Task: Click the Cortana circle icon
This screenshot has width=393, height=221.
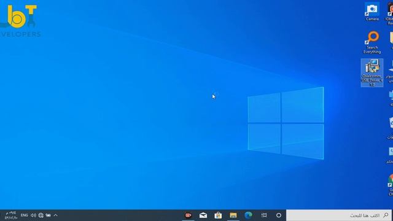Action: pos(278,215)
